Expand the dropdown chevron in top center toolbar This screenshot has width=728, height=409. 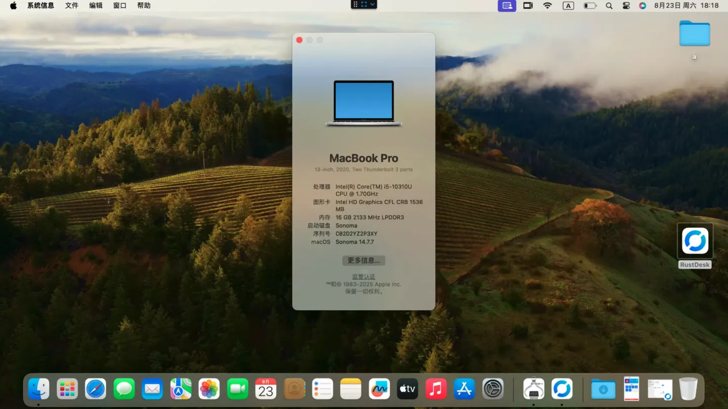pos(373,5)
